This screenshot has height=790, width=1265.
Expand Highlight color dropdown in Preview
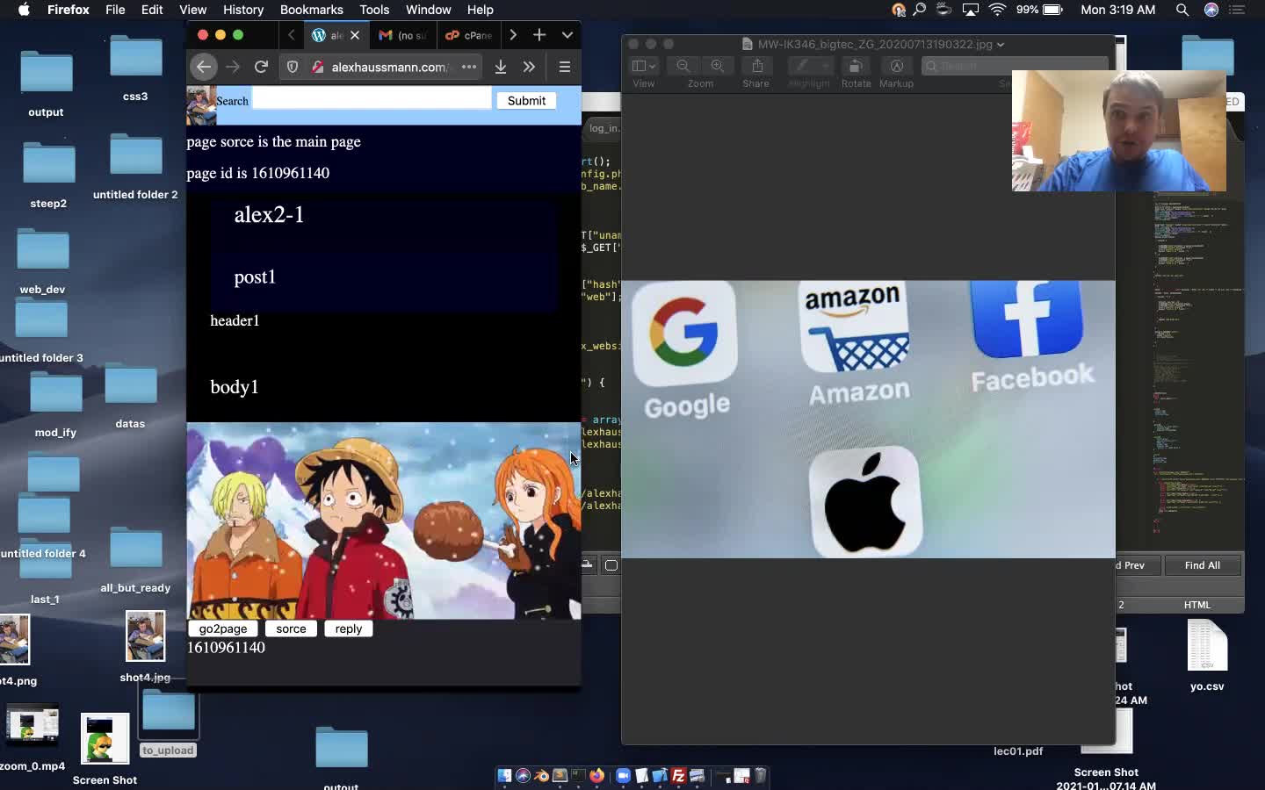click(x=825, y=66)
